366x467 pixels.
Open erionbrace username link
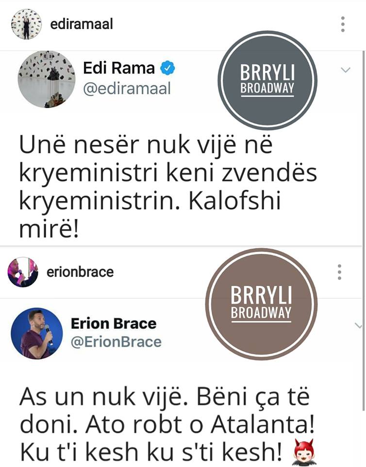pos(80,272)
